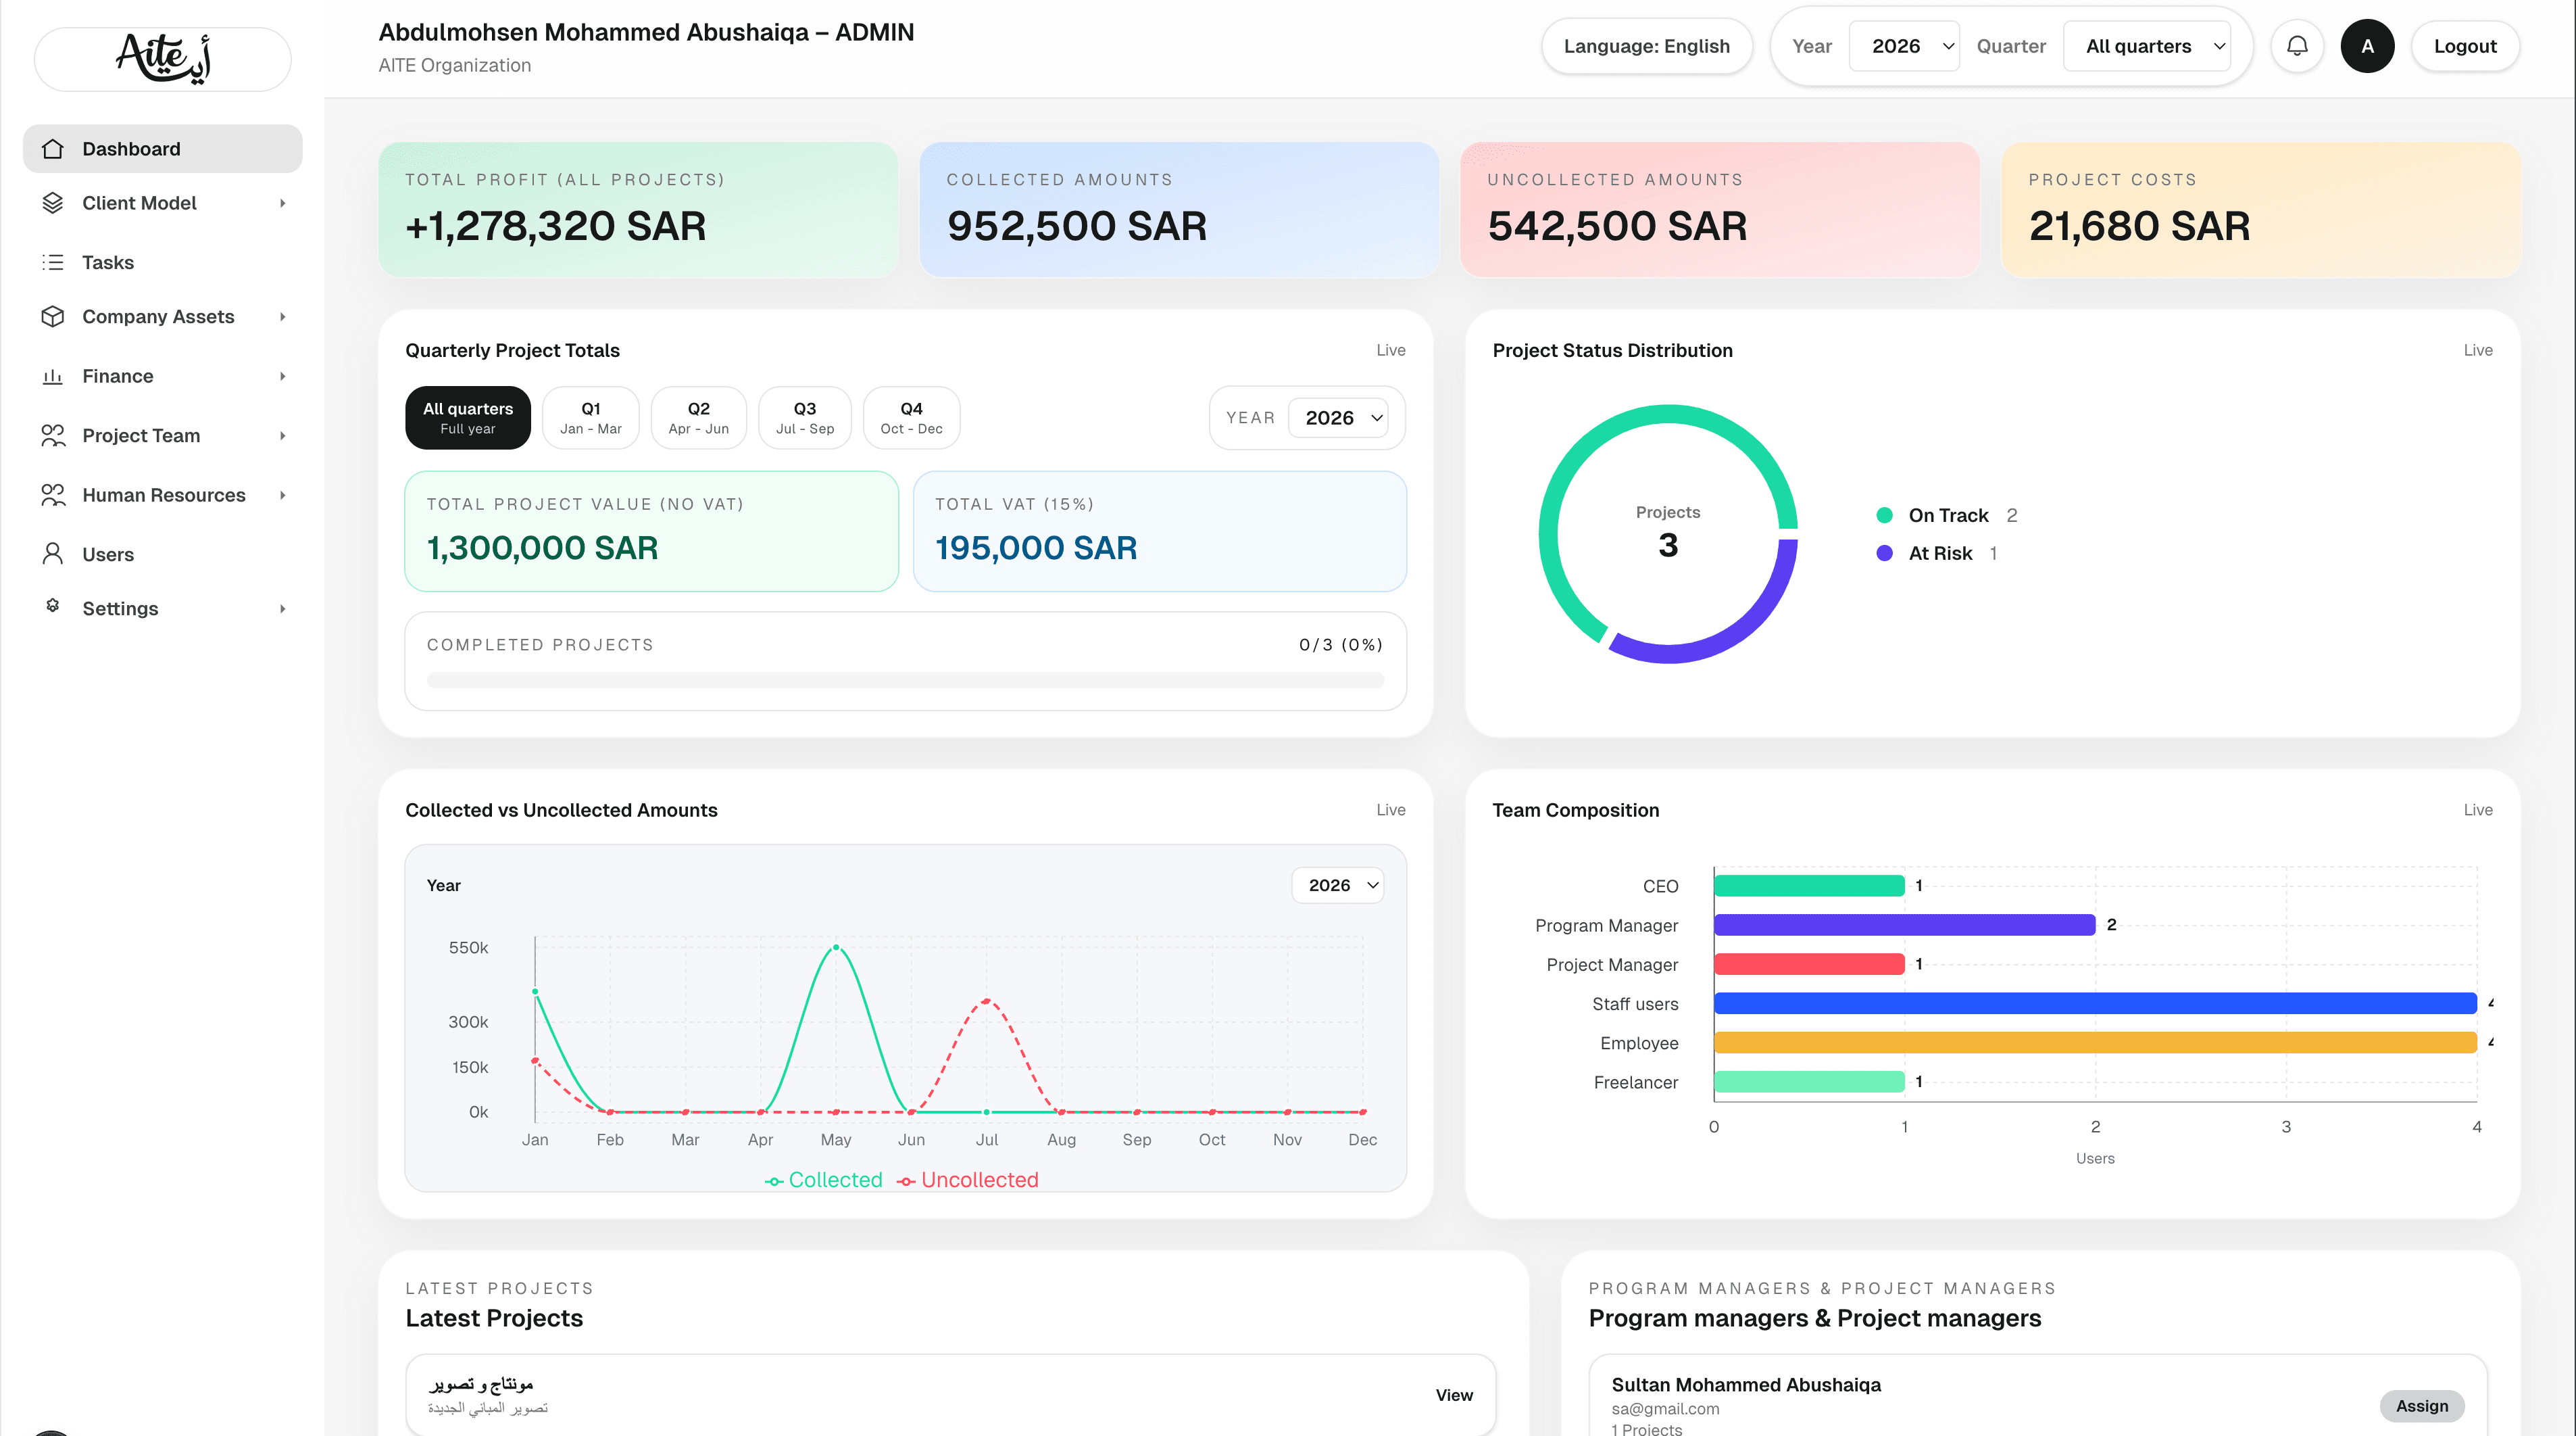The image size is (2576, 1436).
Task: Click the At Risk purple legend dot
Action: click(1884, 554)
